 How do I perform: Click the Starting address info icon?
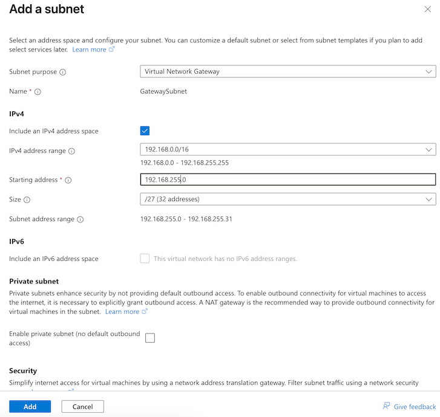click(68, 180)
